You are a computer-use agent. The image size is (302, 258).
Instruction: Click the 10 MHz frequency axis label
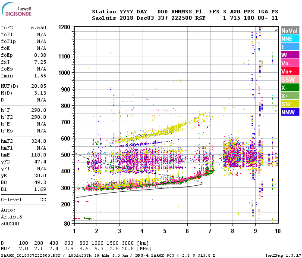coord(277,231)
